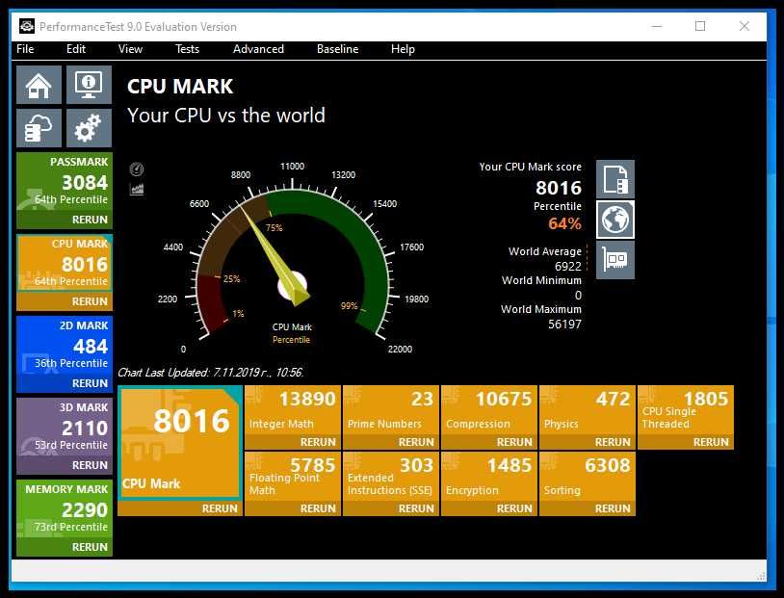Rerun the Extended Instructions (SSE) test

tap(416, 509)
